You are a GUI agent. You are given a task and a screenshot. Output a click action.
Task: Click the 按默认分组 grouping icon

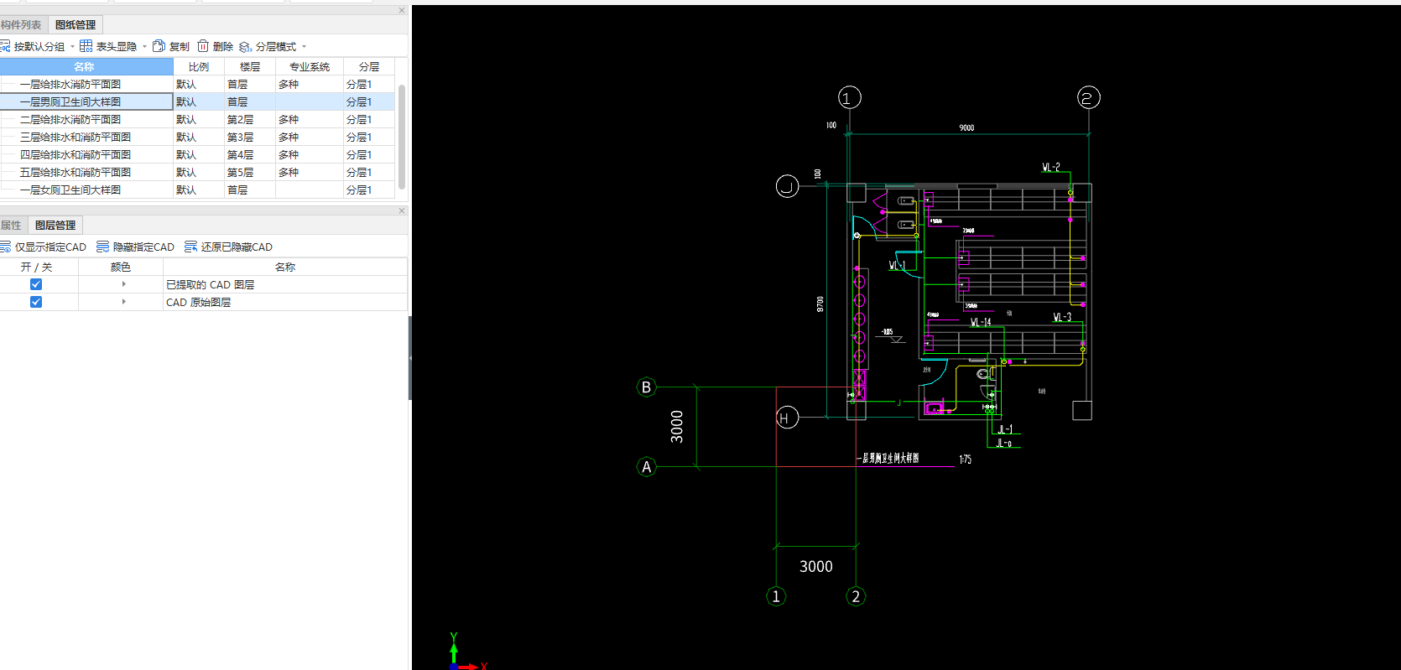pos(5,46)
